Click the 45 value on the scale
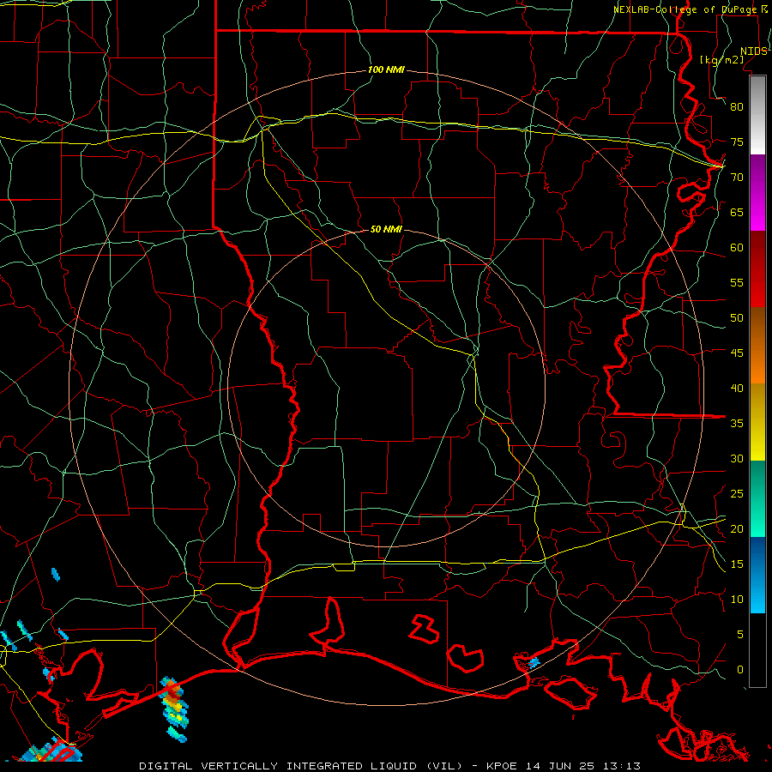This screenshot has width=772, height=772. pyautogui.click(x=737, y=353)
